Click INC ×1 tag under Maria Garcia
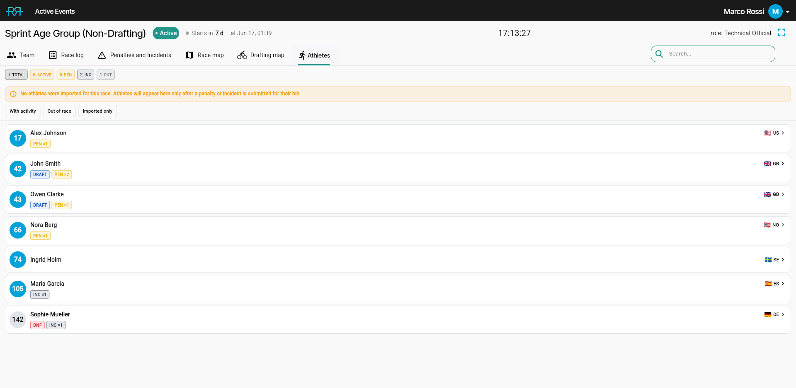Image resolution: width=796 pixels, height=388 pixels. pyautogui.click(x=40, y=294)
